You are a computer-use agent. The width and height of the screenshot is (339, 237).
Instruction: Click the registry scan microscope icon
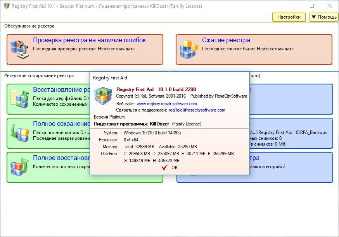point(19,49)
